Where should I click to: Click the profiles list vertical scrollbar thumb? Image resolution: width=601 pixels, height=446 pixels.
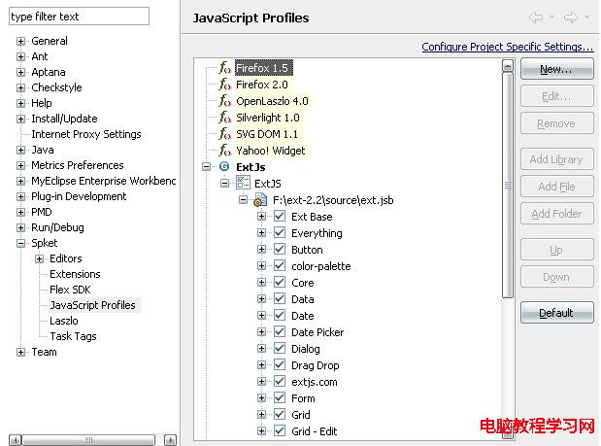pyautogui.click(x=508, y=186)
